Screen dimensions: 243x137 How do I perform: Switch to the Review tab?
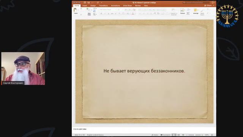pyautogui.click(x=138, y=6)
